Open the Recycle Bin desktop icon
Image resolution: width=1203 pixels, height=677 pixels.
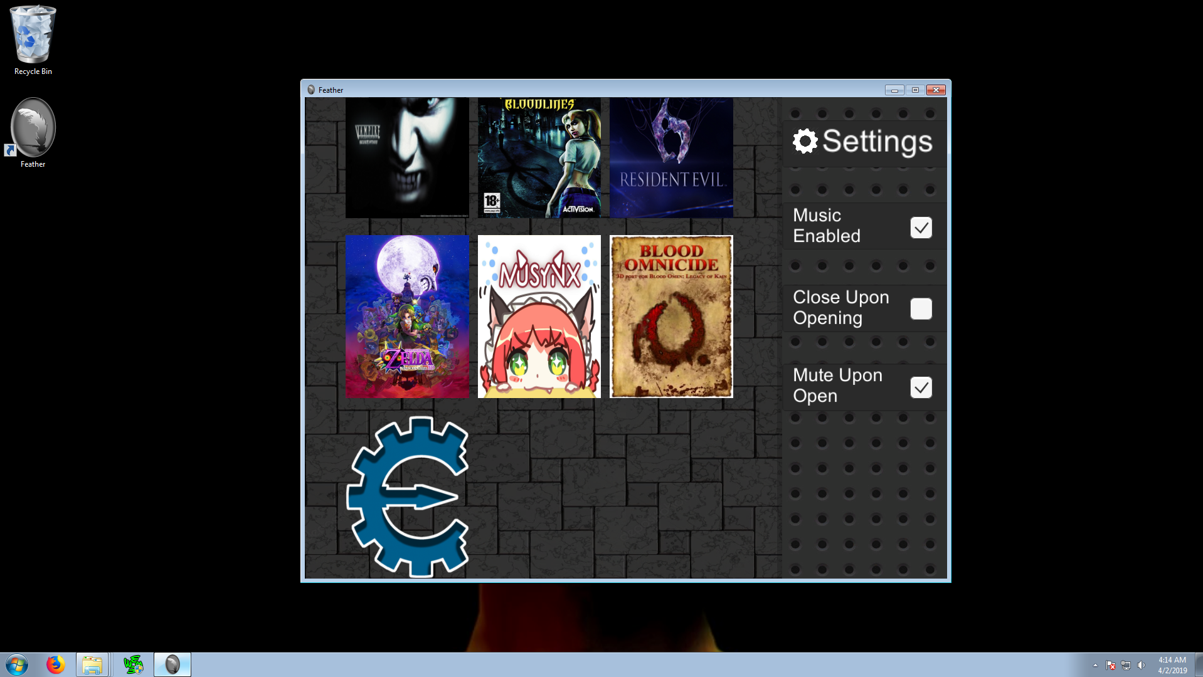click(x=33, y=40)
